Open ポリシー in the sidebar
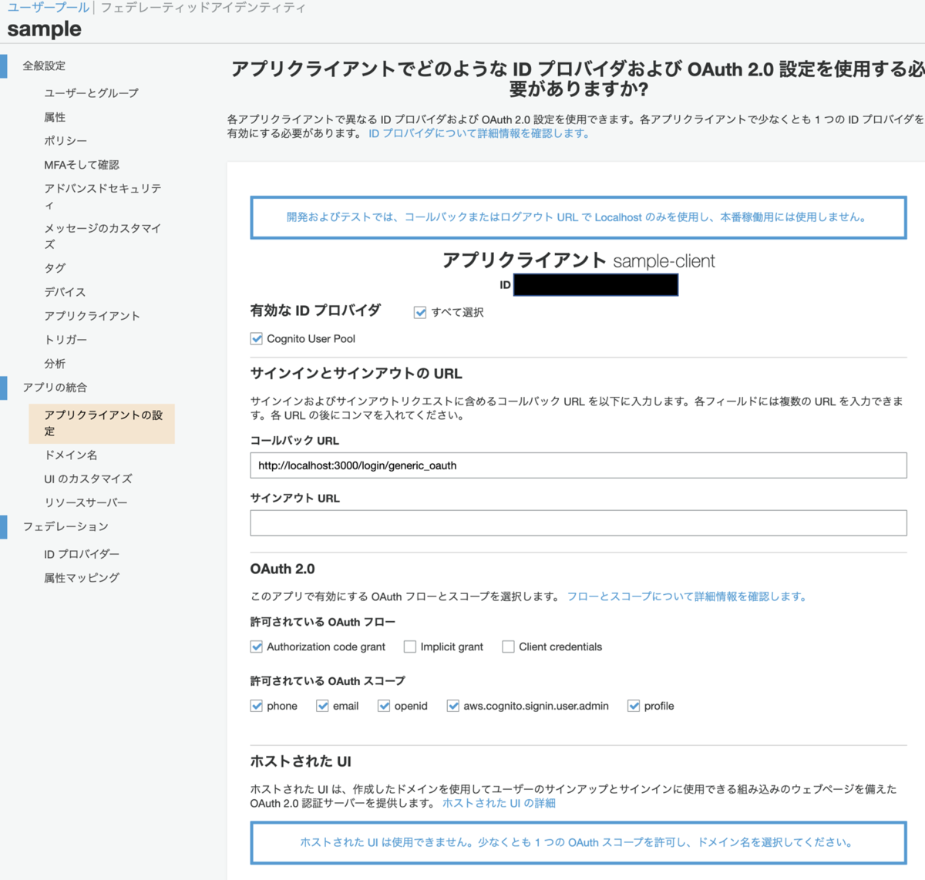925x880 pixels. tap(66, 141)
